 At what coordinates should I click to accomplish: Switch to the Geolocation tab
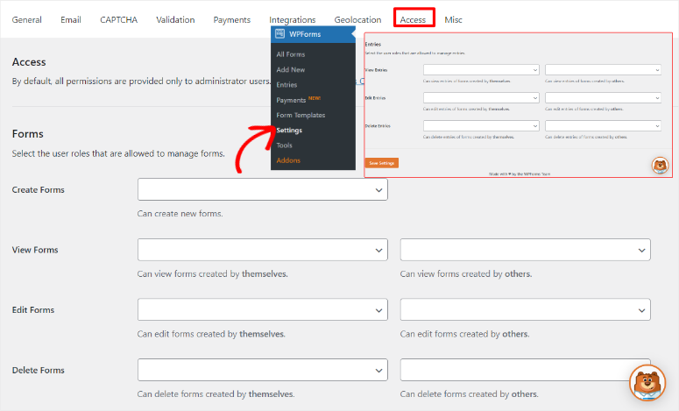coord(357,20)
